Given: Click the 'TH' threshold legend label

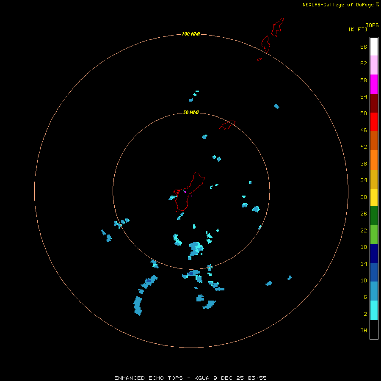Looking at the screenshot, I should click(x=364, y=330).
